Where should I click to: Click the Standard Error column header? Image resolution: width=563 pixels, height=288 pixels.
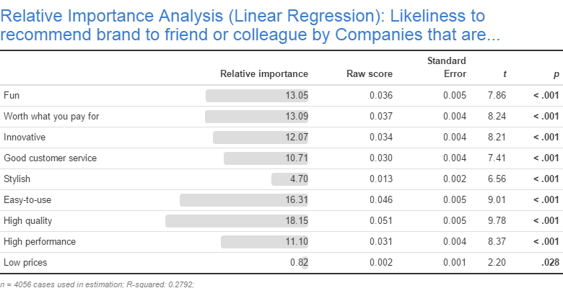[447, 67]
